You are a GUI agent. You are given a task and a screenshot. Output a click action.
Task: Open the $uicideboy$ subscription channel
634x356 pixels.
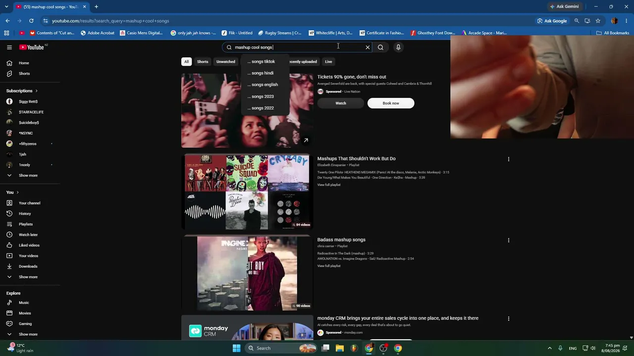pos(30,123)
